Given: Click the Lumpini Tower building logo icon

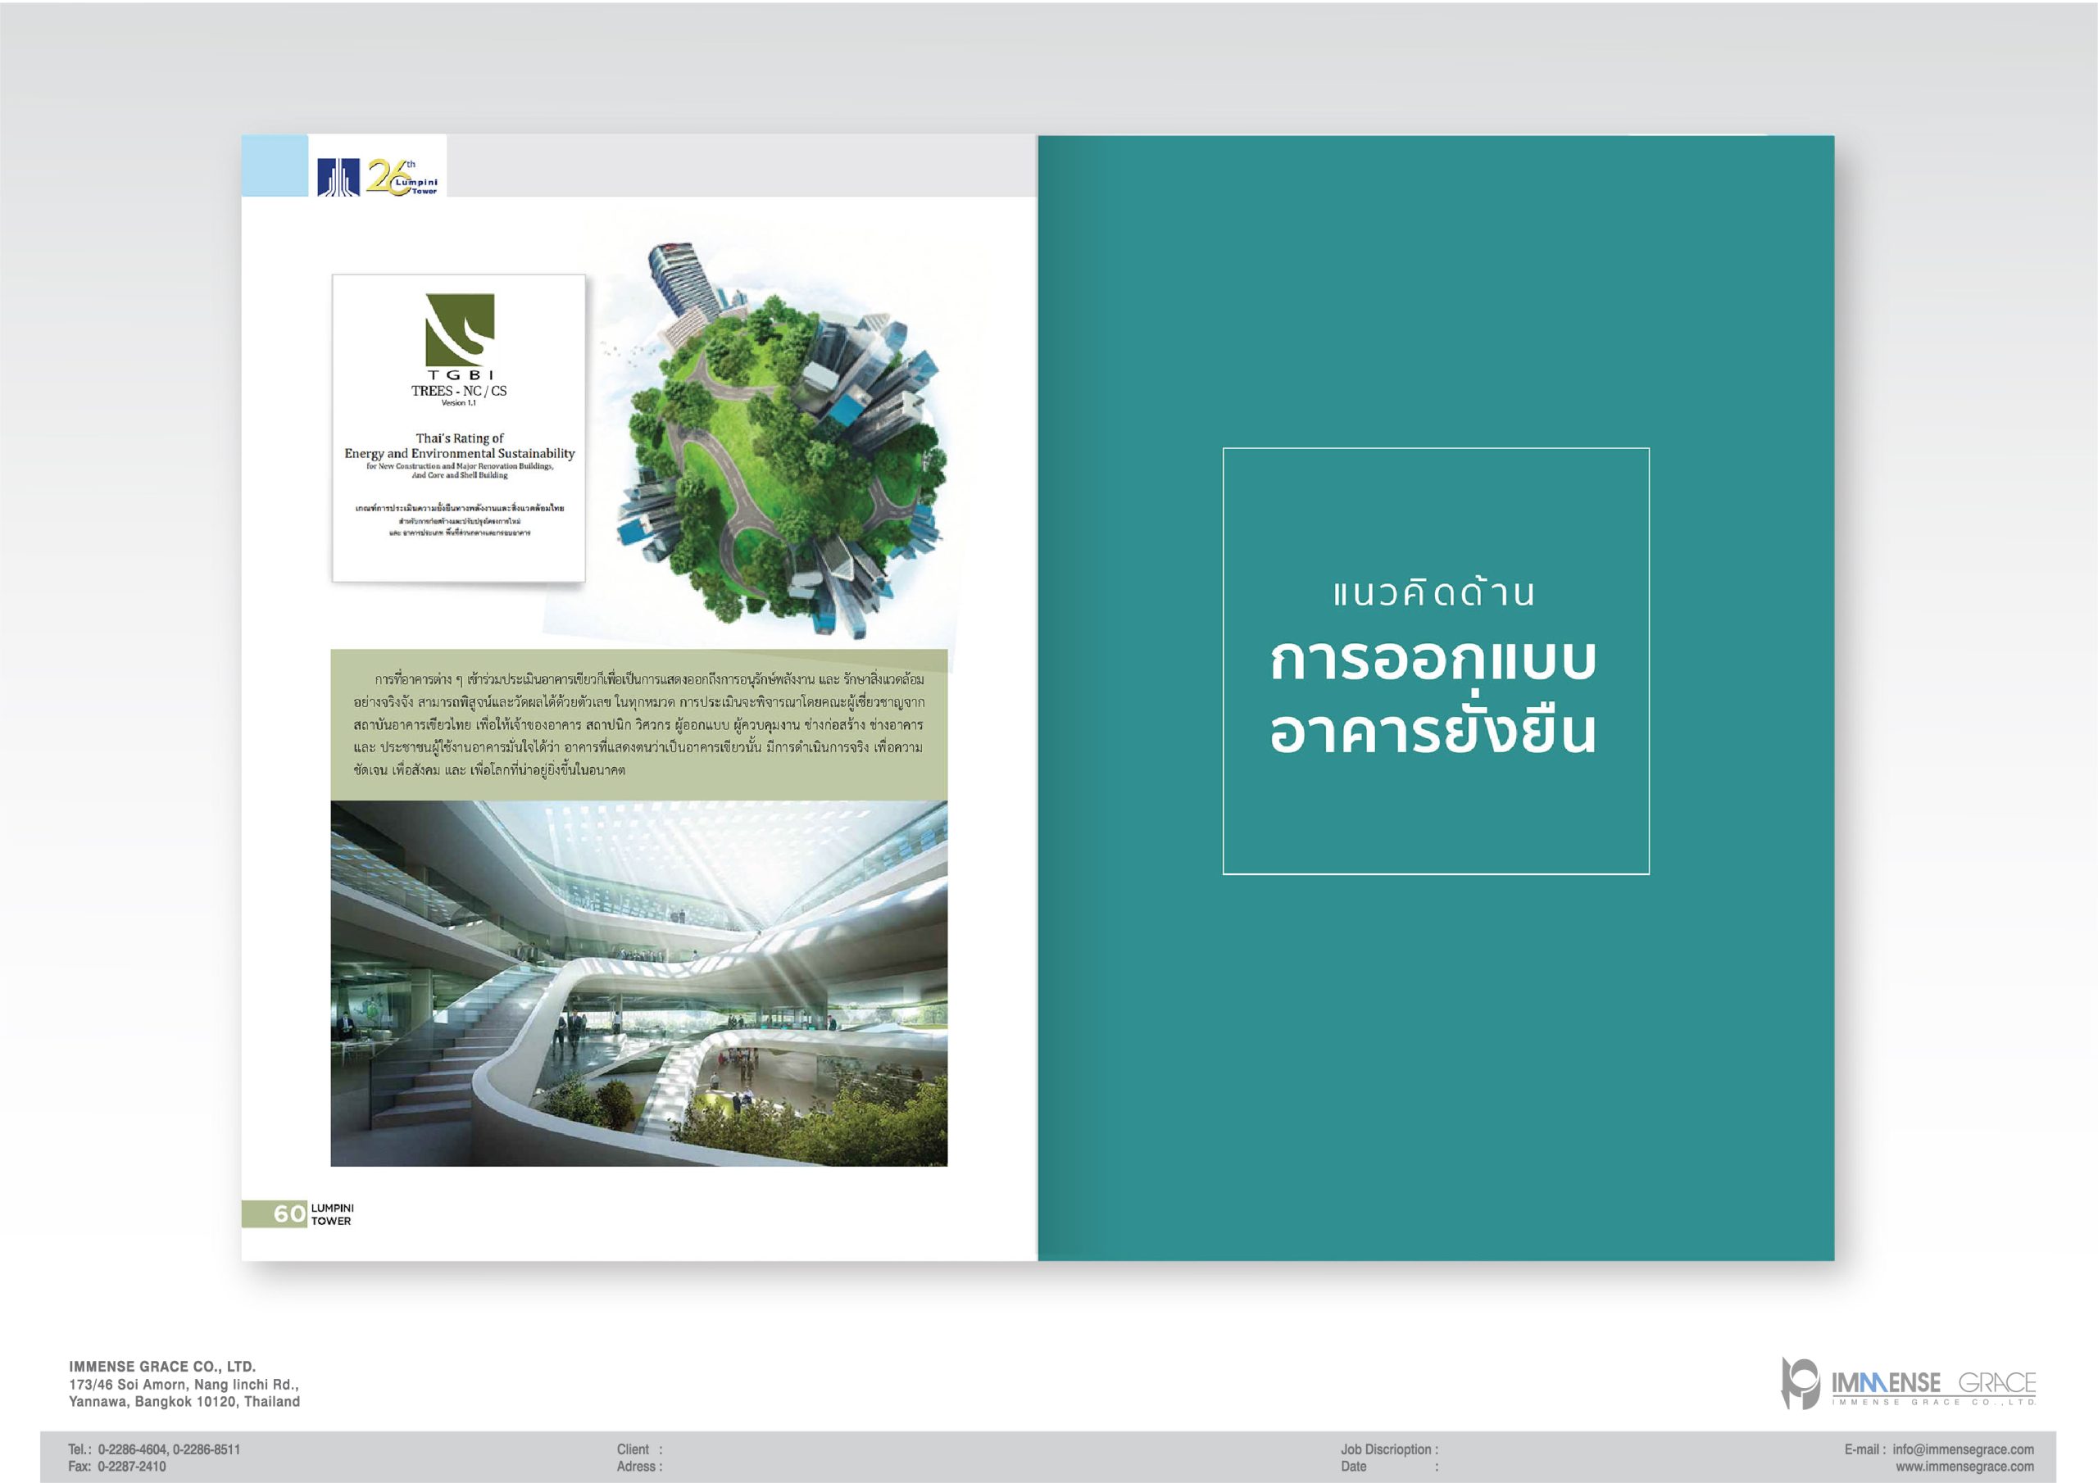Looking at the screenshot, I should pos(338,177).
